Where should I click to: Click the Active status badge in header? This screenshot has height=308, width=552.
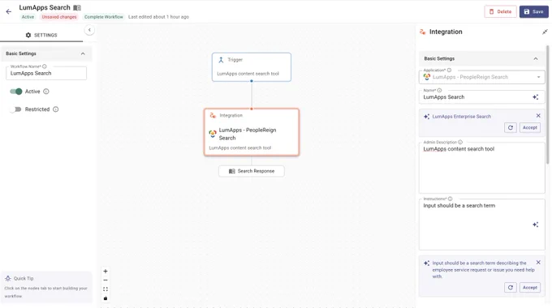pyautogui.click(x=28, y=17)
